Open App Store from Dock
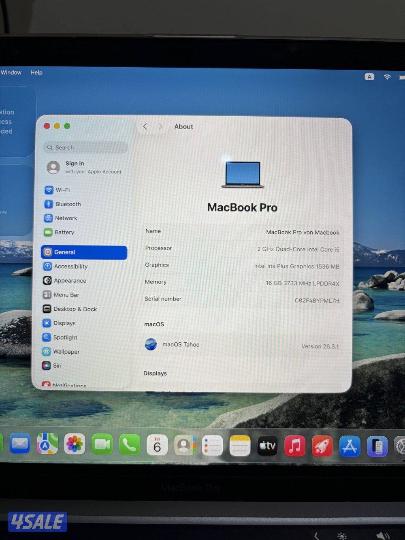This screenshot has width=405, height=540. 350,446
